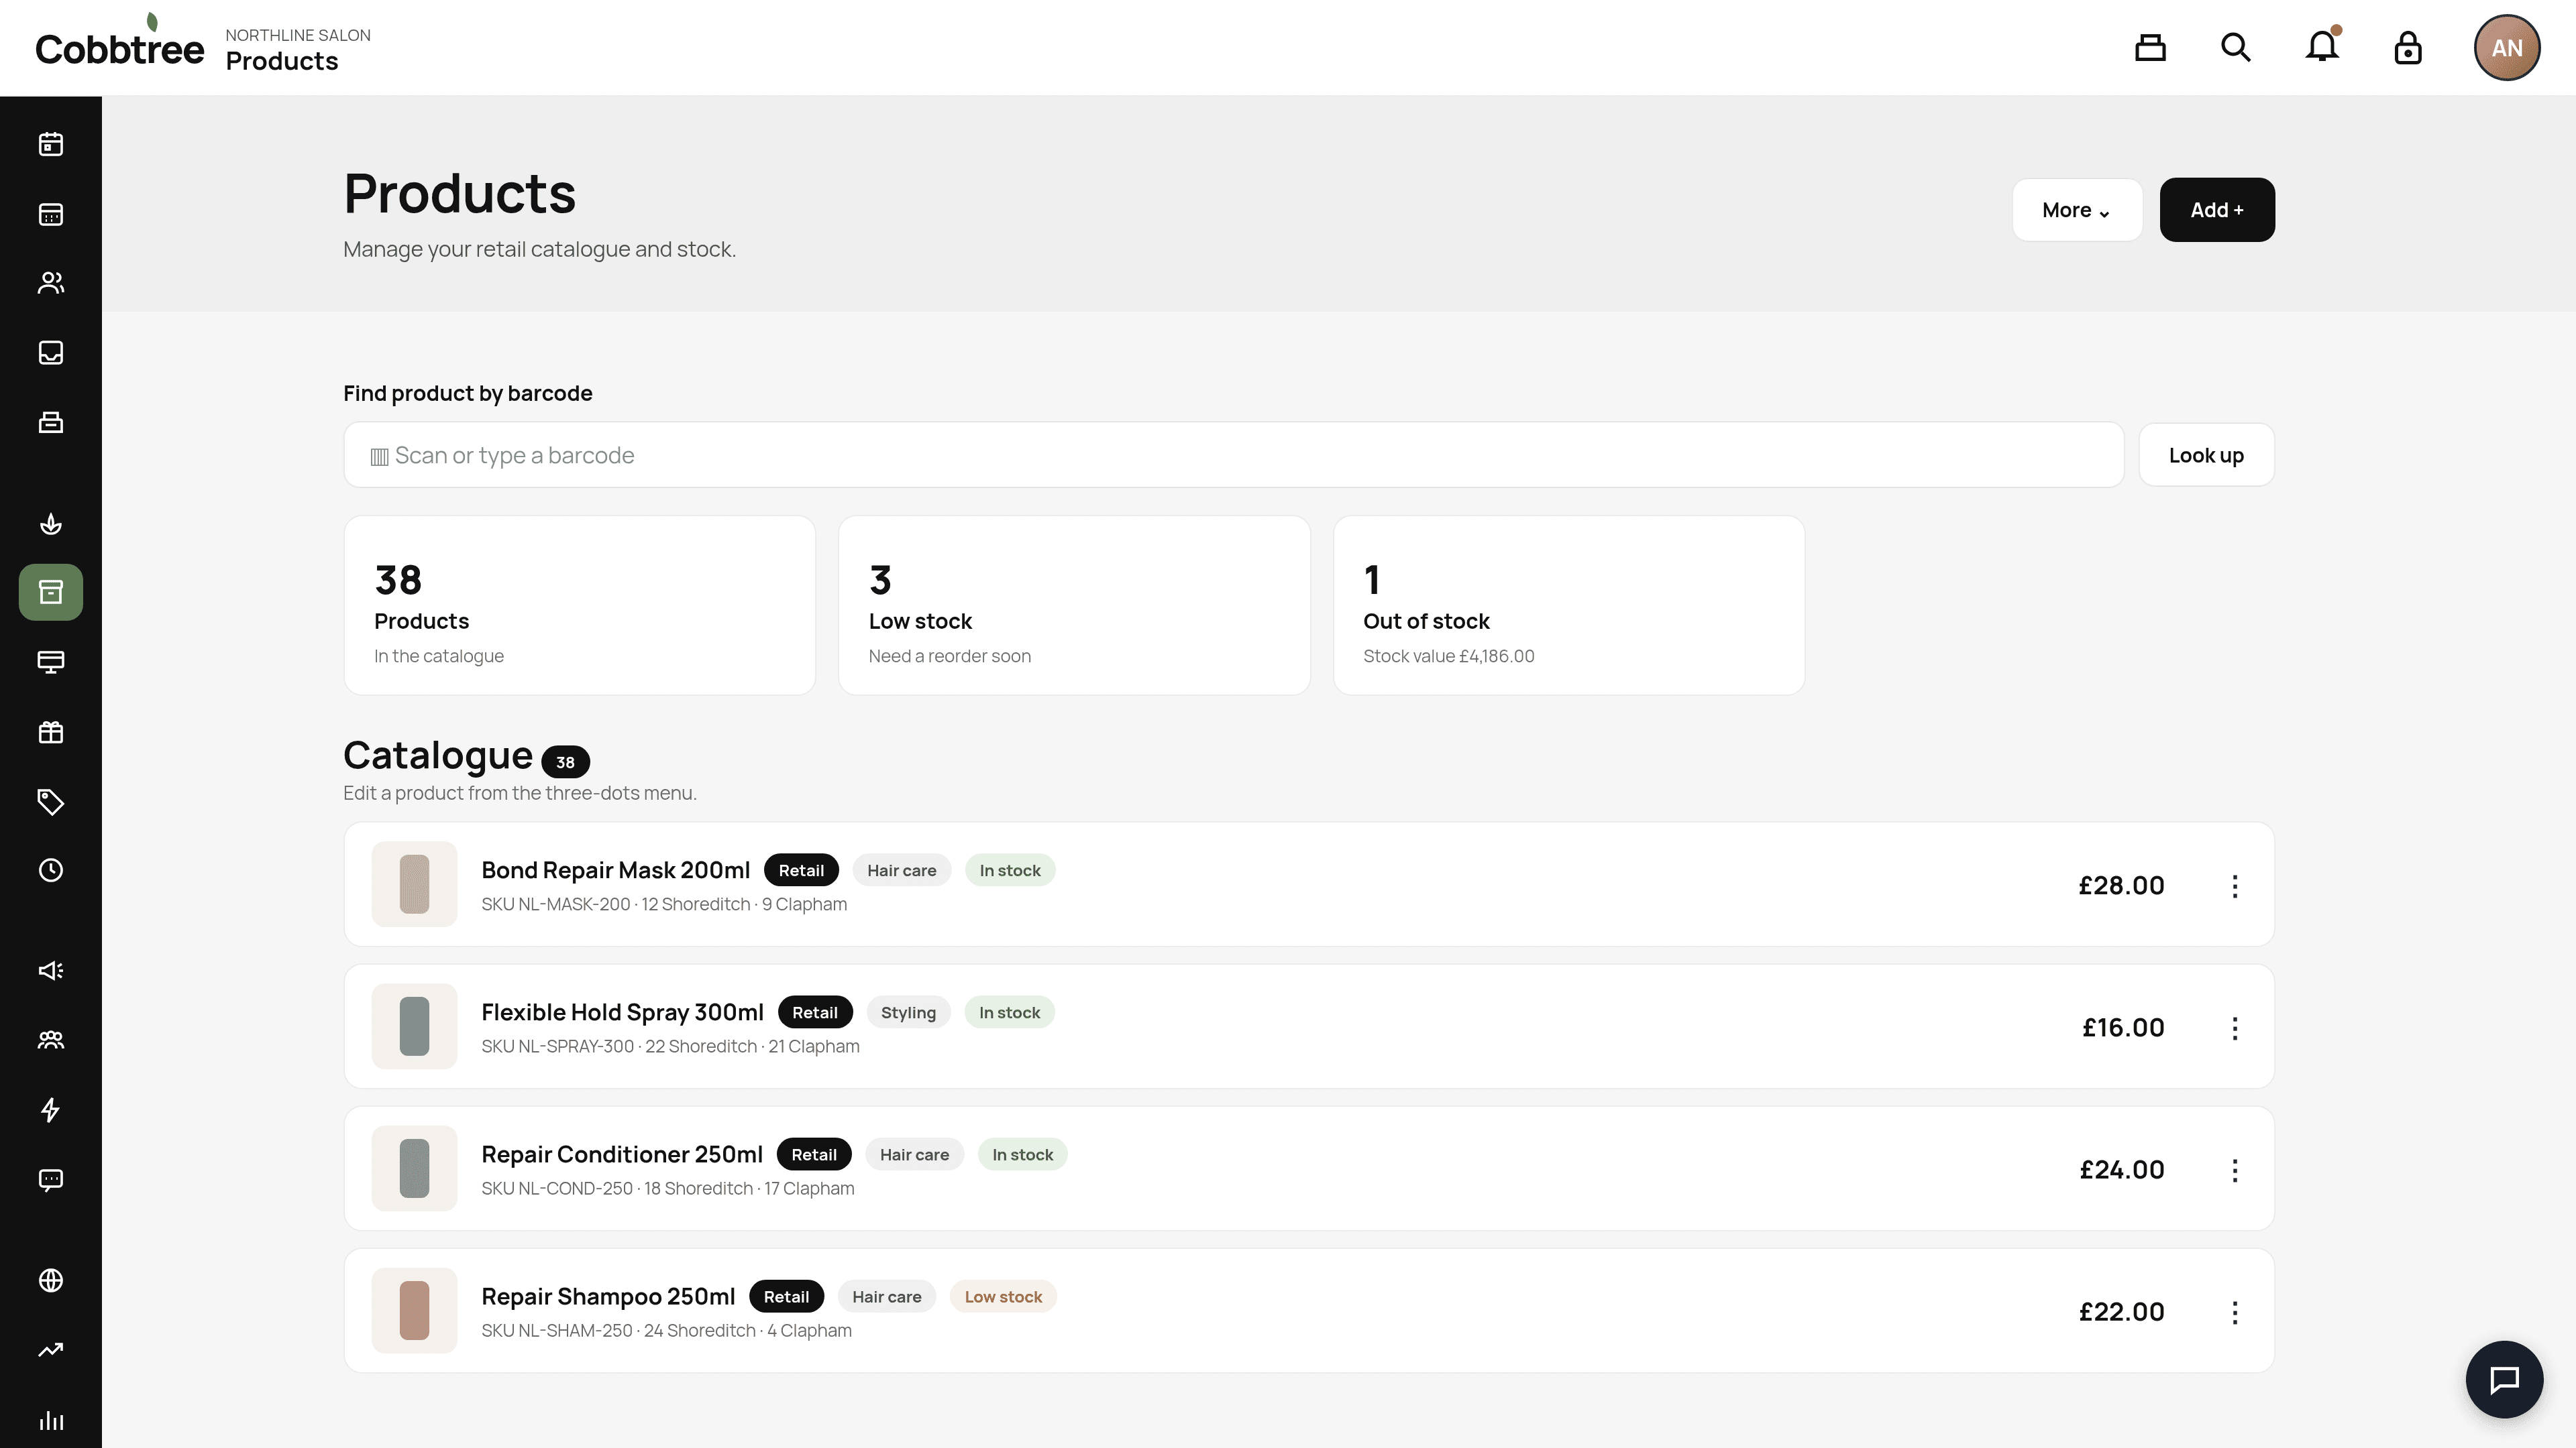Click the padlock icon in header
Viewport: 2576px width, 1448px height.
coord(2408,48)
